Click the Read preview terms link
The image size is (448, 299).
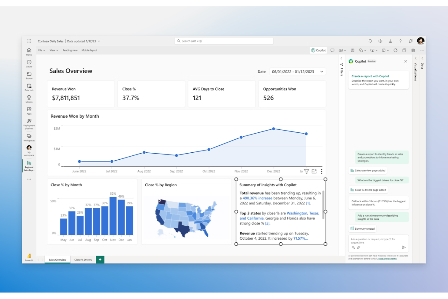(387, 259)
